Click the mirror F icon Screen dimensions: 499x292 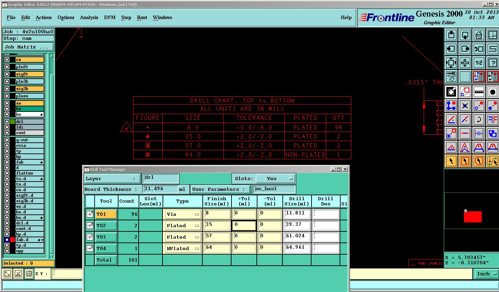[492, 120]
